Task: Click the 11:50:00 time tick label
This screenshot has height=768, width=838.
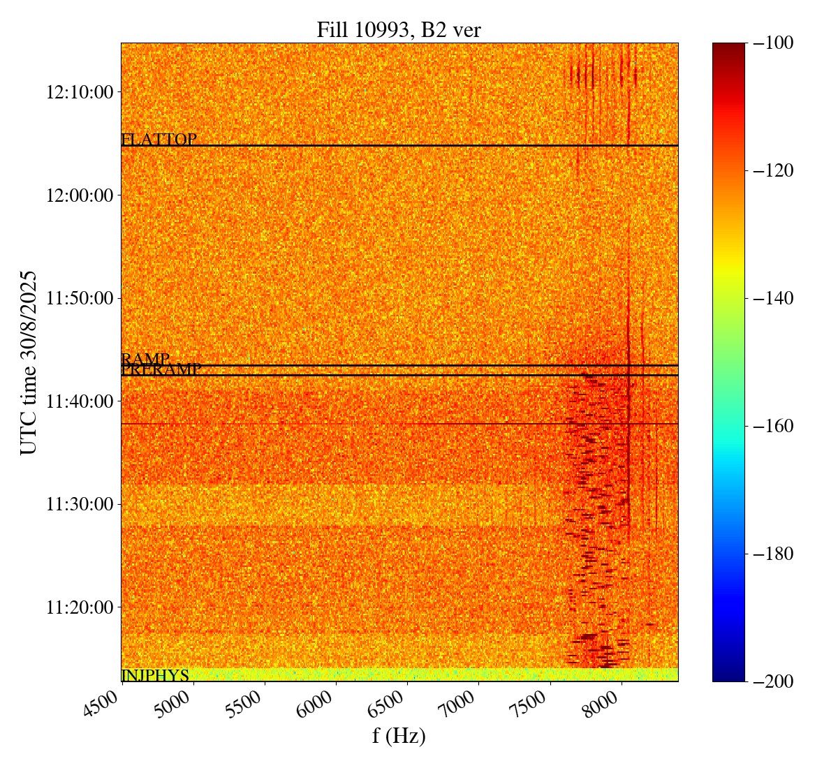Action: [79, 298]
